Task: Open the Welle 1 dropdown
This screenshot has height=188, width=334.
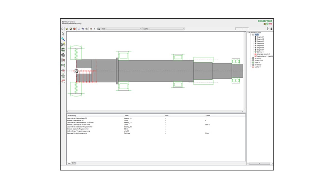Action: (121, 29)
